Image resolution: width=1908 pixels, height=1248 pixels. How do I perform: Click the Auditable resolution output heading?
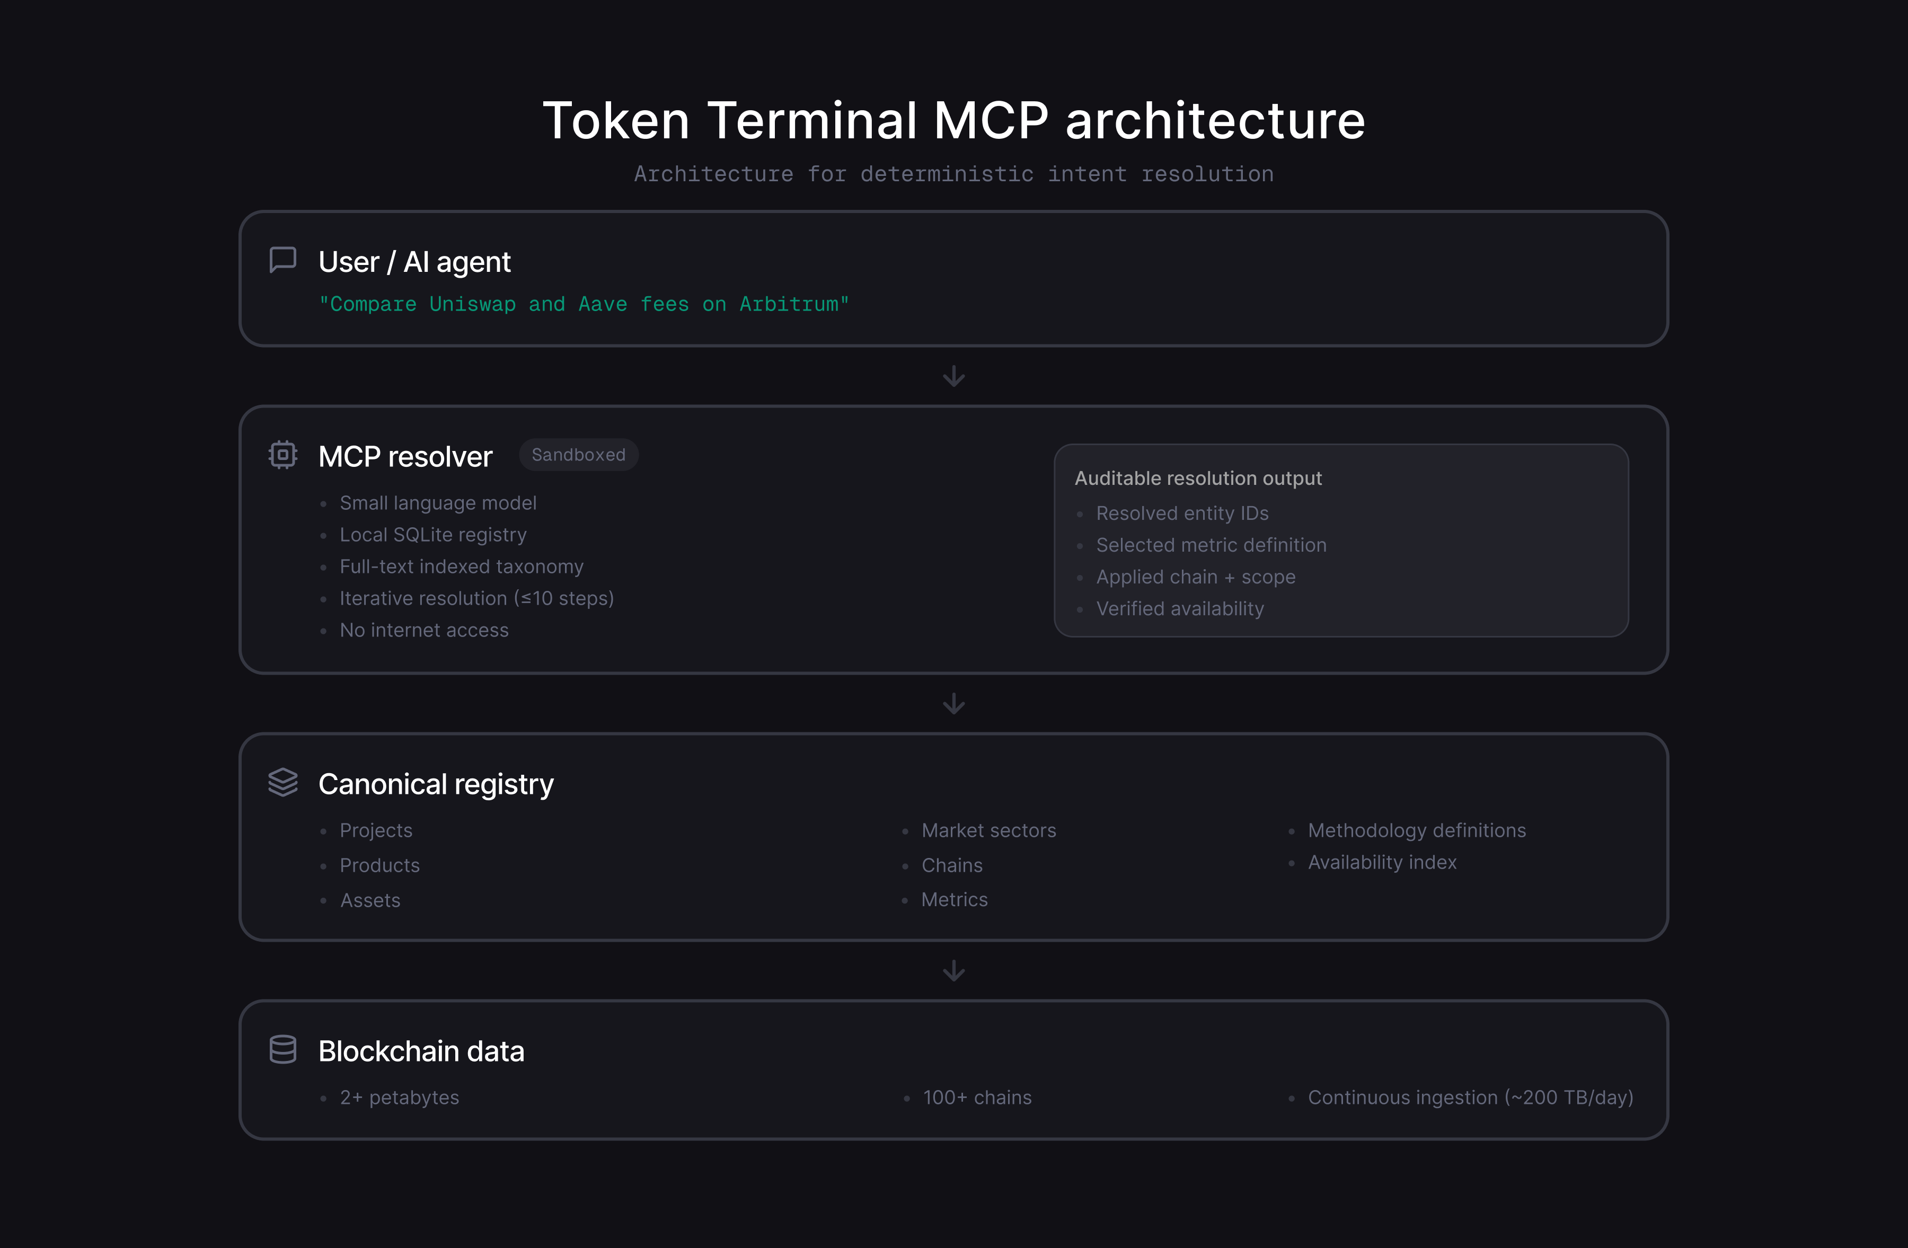1198,479
